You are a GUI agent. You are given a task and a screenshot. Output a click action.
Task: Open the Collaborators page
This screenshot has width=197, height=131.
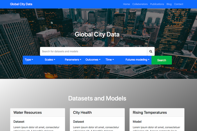point(140,4)
